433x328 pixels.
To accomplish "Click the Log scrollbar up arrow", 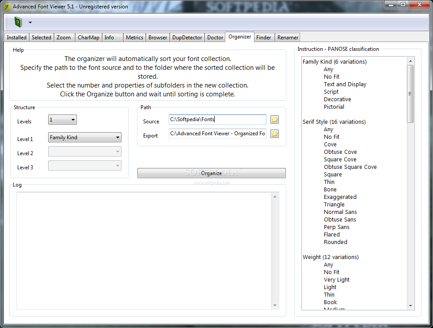I will coord(275,196).
